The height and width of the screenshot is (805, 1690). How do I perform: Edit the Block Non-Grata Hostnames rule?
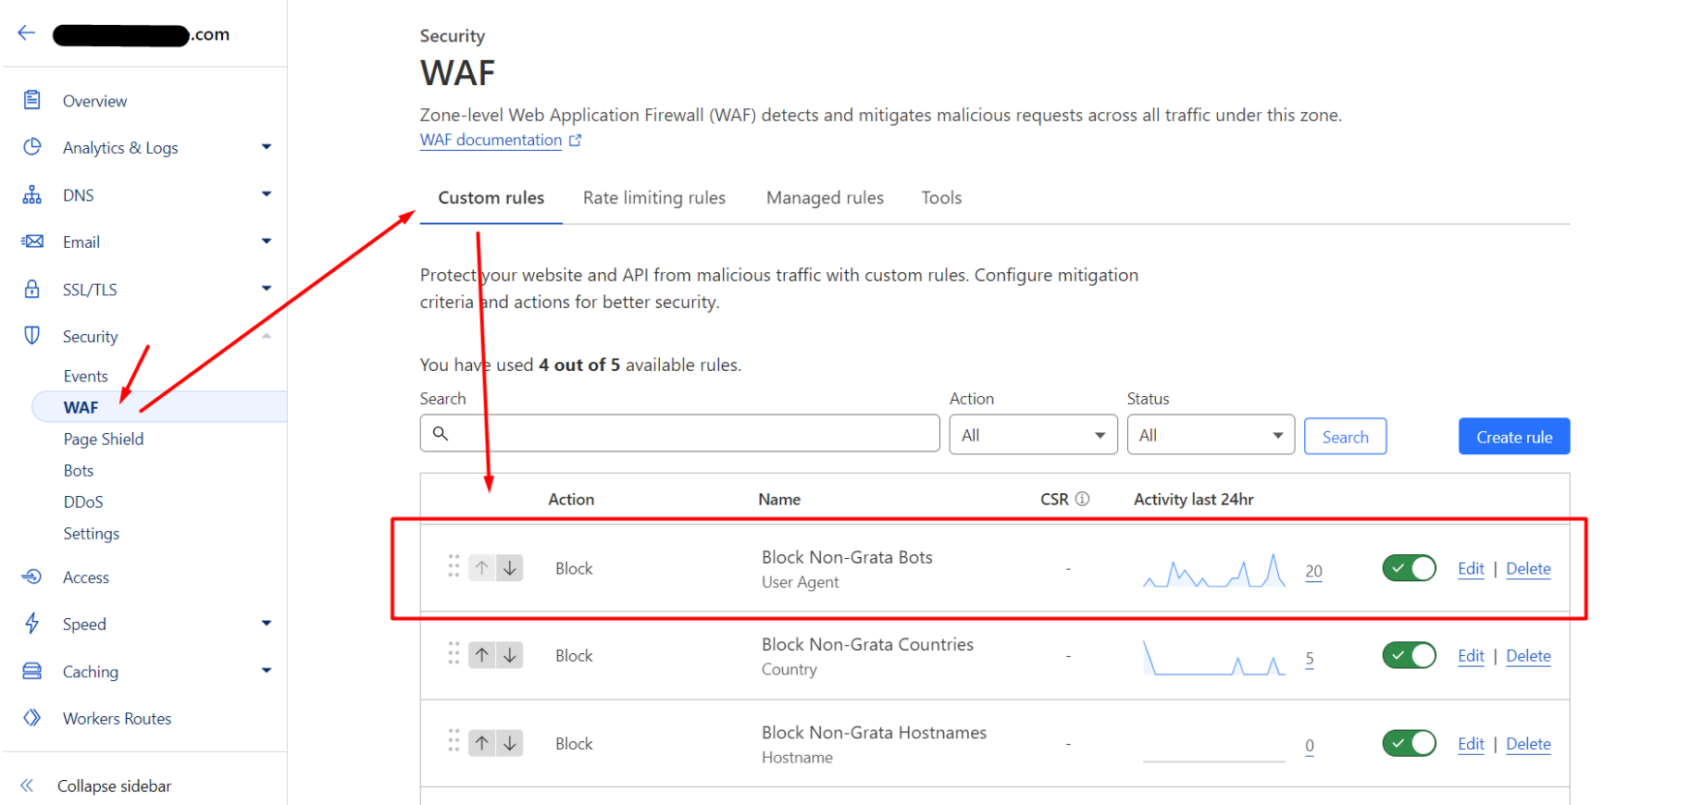1471,744
